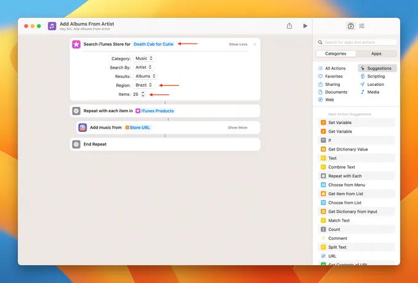Screen dimensions: 418x283
Task: Add the Match Text action
Action: pos(357,221)
